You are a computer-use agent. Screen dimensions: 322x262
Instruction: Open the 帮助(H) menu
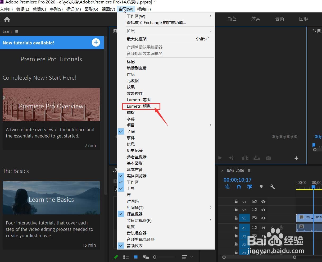[x=144, y=9]
